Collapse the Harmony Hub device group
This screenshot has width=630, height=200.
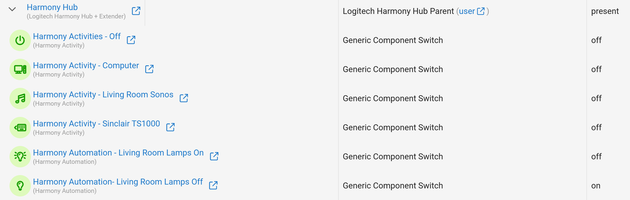tap(12, 9)
